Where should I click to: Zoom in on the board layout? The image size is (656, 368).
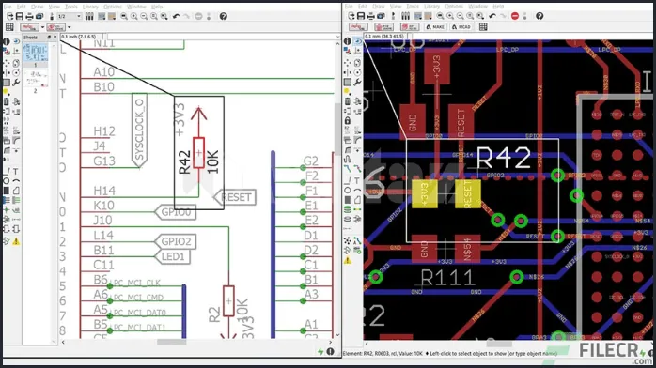point(450,16)
